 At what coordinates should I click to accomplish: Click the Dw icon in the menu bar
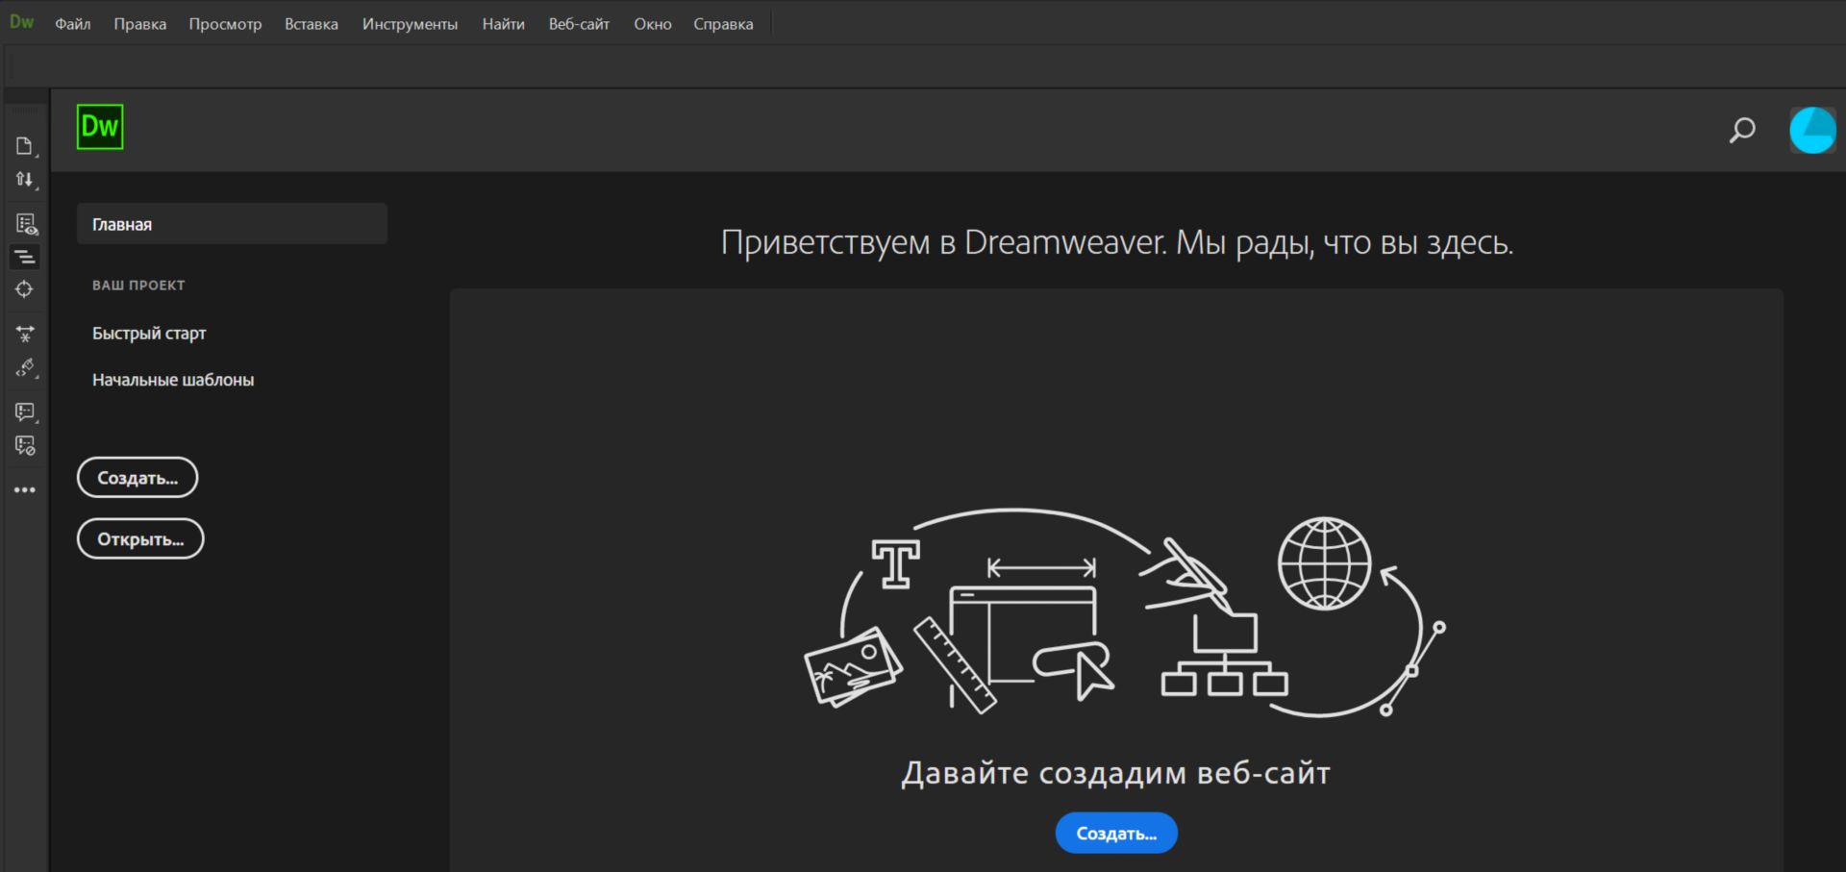tap(21, 22)
